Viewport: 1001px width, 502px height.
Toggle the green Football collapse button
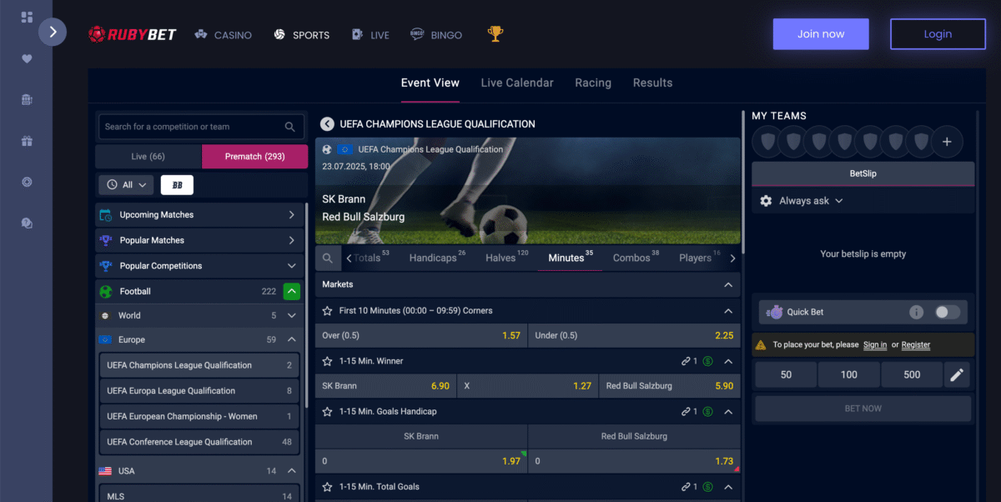click(x=291, y=292)
